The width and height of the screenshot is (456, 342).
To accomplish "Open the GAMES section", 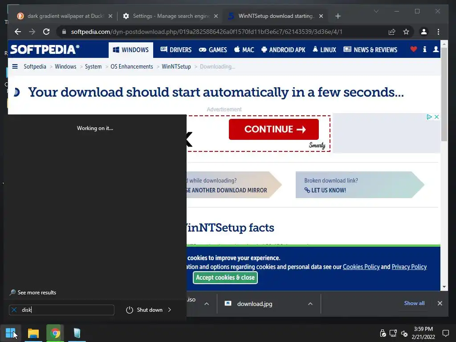I will tap(213, 50).
